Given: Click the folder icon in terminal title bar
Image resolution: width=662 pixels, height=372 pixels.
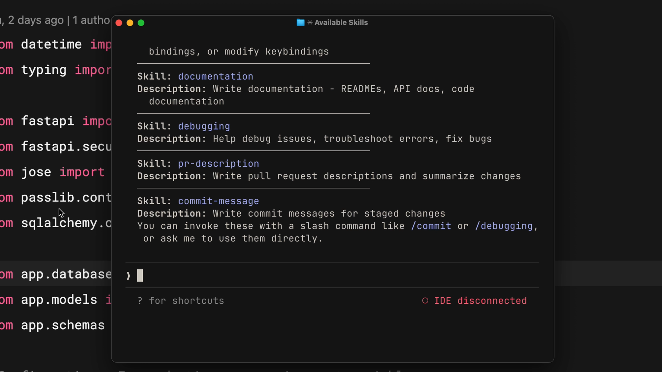Looking at the screenshot, I should pyautogui.click(x=300, y=22).
